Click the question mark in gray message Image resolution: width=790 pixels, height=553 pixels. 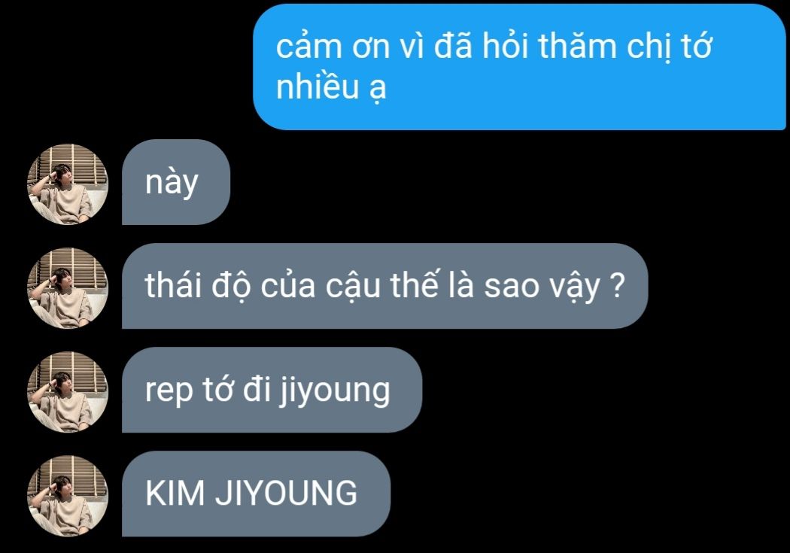point(617,286)
